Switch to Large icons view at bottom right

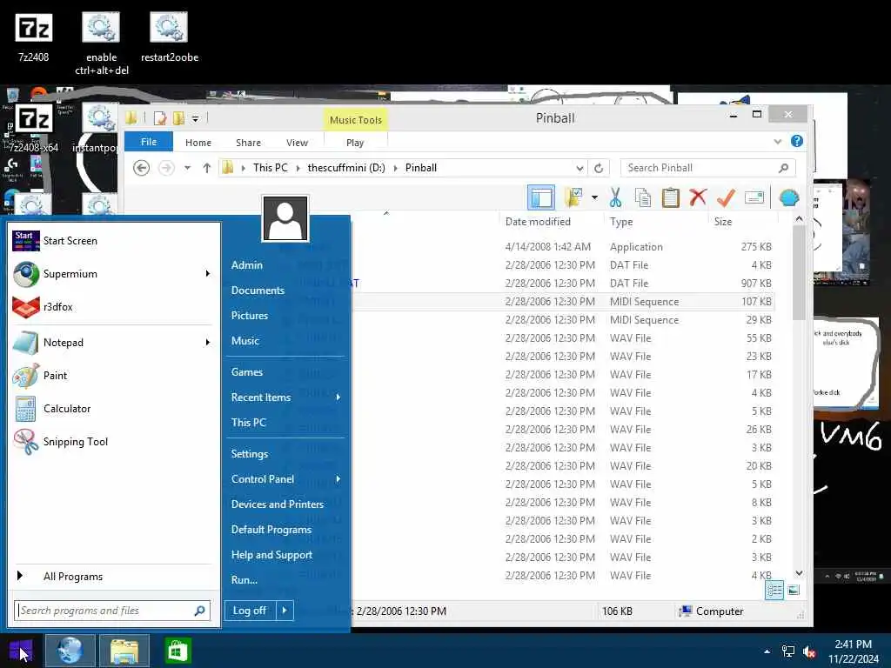794,591
